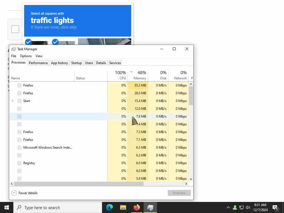Open the volume control in the tray

[248, 207]
